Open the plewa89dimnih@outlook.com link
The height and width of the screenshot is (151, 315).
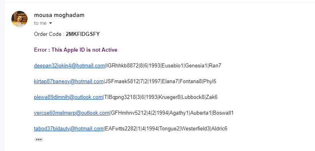click(68, 97)
